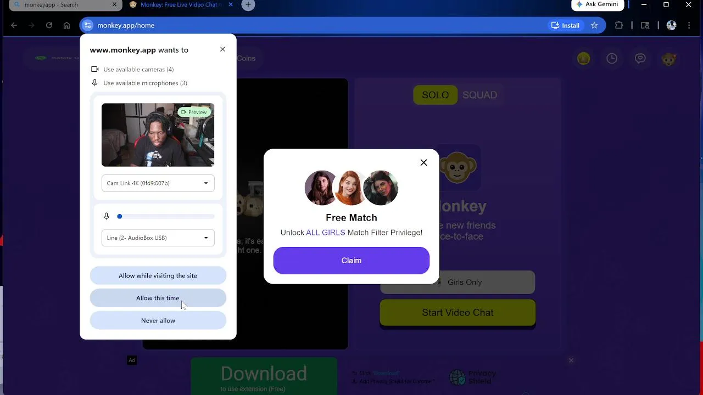Image resolution: width=703 pixels, height=395 pixels.
Task: Close the Free Match dialog
Action: click(x=423, y=162)
